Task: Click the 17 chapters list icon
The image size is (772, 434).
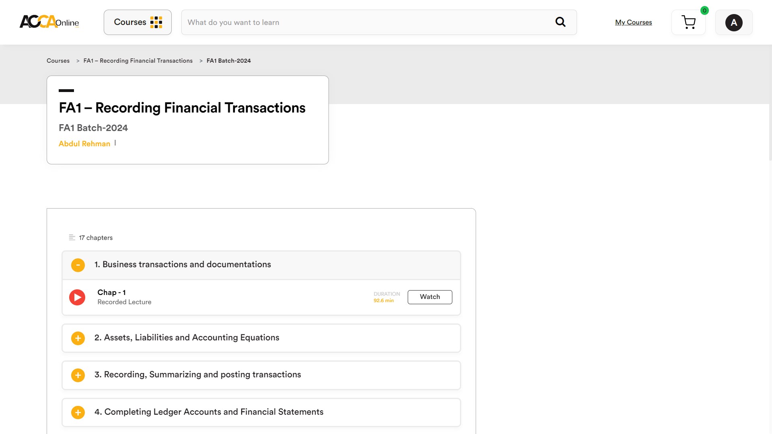Action: click(72, 237)
